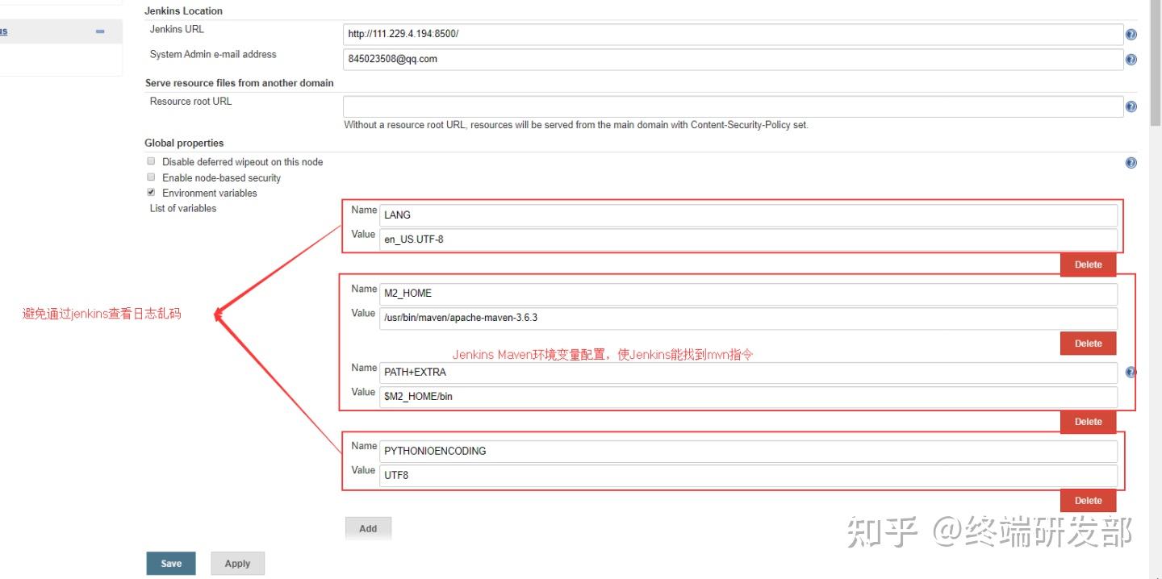Open help for Resource root URL
The image size is (1162, 579).
pyautogui.click(x=1131, y=106)
